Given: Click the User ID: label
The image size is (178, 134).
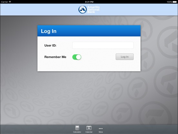Looking at the screenshot, I should pos(50,45).
